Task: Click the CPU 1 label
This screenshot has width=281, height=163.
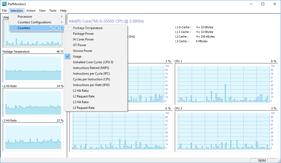Action: [178, 61]
